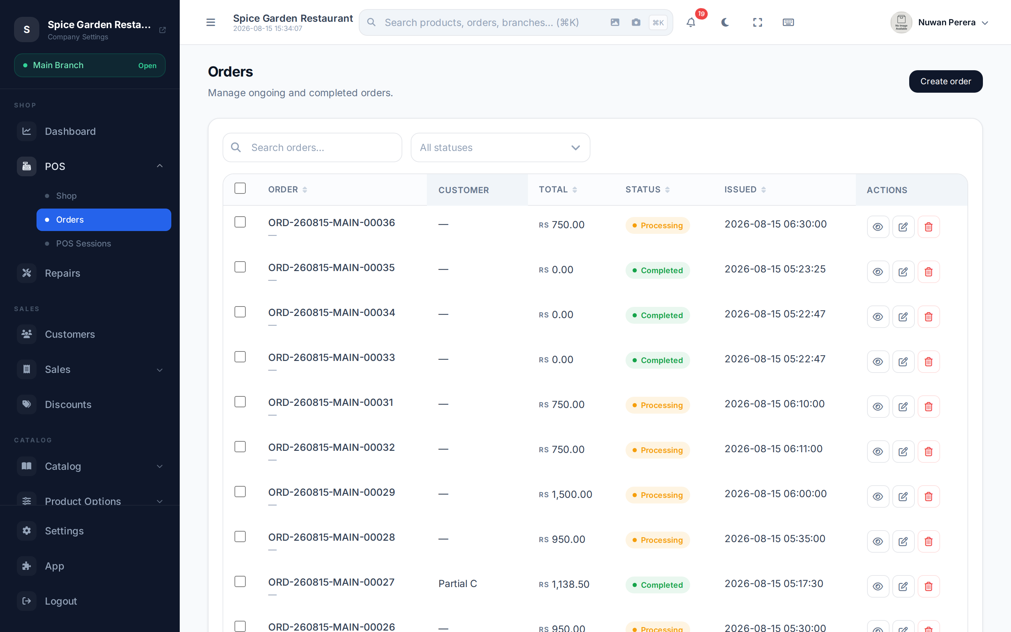Image resolution: width=1011 pixels, height=632 pixels.
Task: Open the company settings external link icon
Action: (163, 30)
